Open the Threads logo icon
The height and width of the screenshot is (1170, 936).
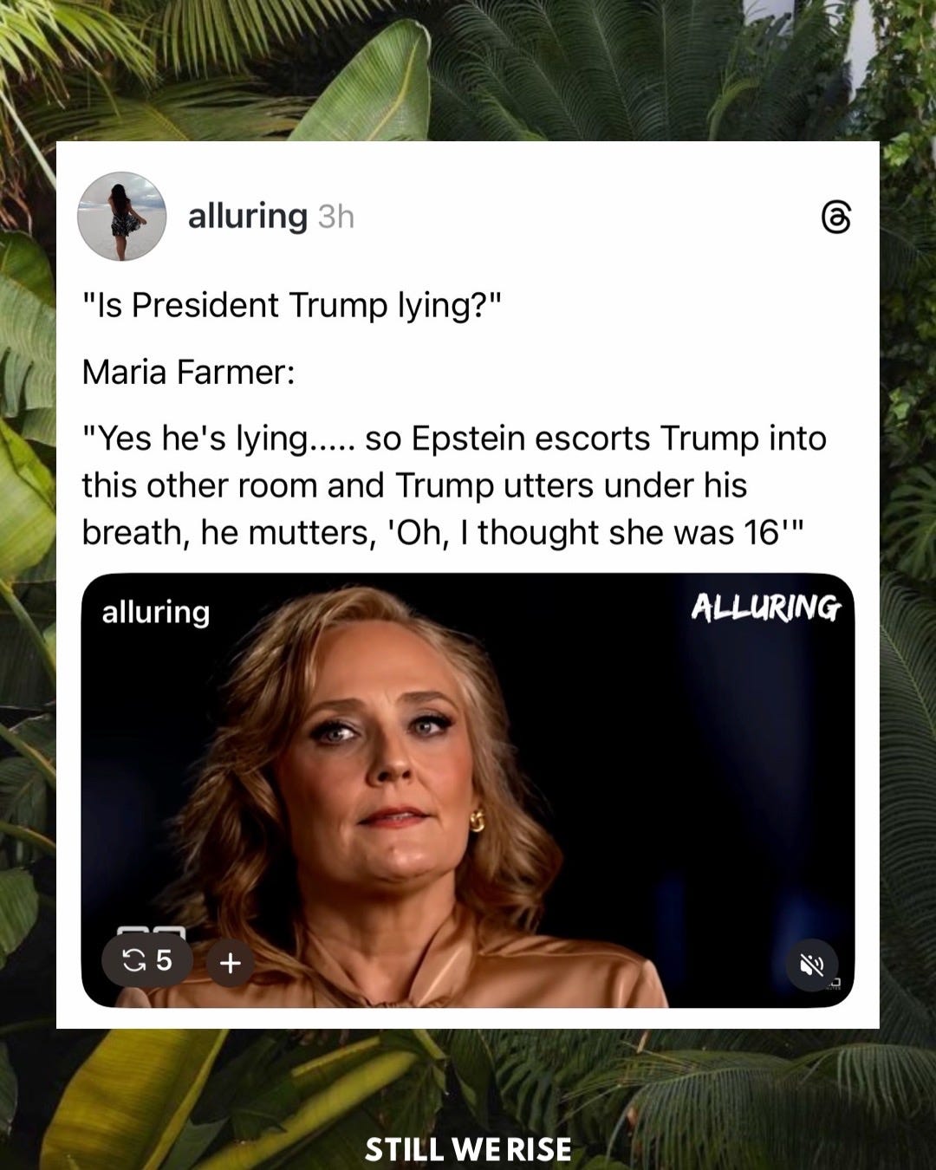(835, 218)
